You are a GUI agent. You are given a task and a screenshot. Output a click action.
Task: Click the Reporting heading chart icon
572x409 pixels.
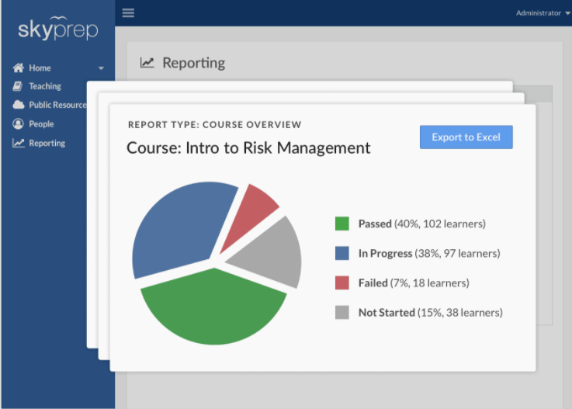[x=147, y=63]
